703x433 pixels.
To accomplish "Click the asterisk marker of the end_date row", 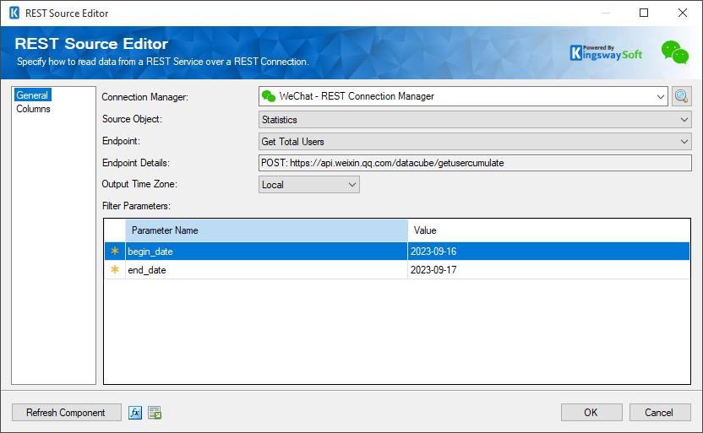I will 115,269.
